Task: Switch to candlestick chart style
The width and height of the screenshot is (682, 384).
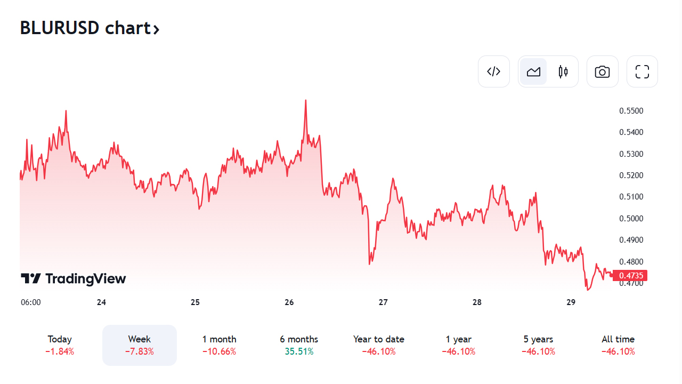Action: (563, 71)
